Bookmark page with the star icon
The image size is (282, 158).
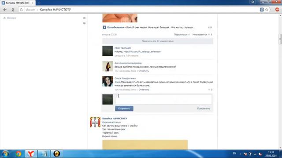[267, 10]
